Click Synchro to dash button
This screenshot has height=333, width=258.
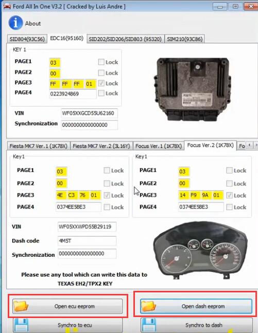(x=197, y=325)
